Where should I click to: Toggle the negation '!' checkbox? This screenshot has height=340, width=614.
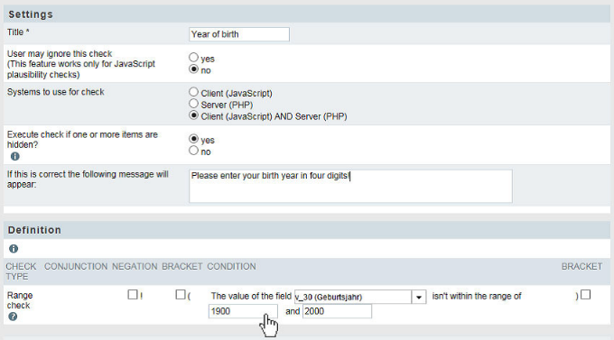coord(133,295)
